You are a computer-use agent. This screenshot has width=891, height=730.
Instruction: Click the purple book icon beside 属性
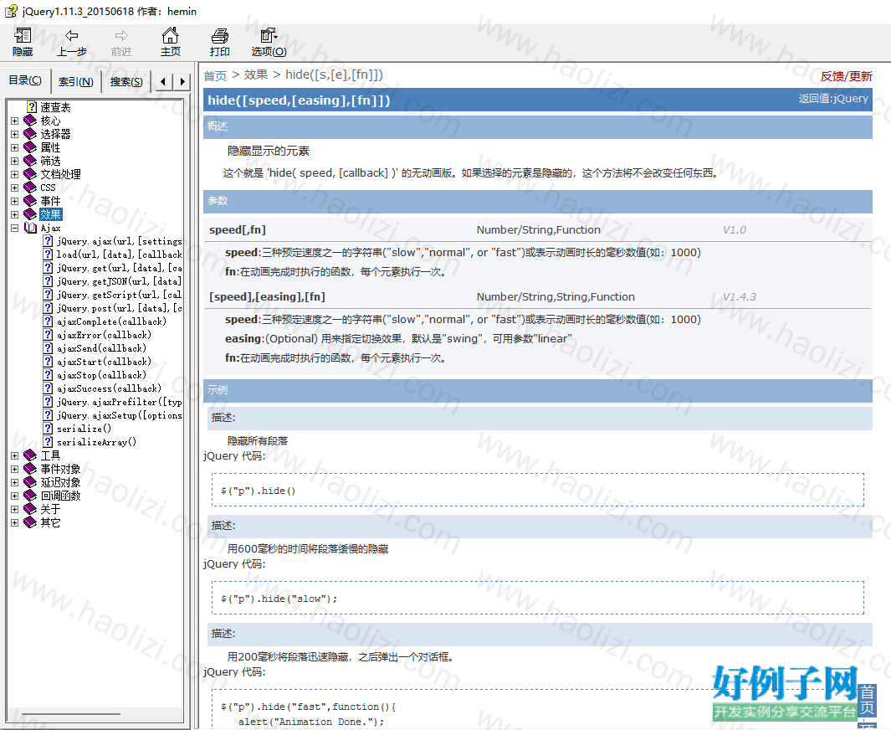coord(30,147)
